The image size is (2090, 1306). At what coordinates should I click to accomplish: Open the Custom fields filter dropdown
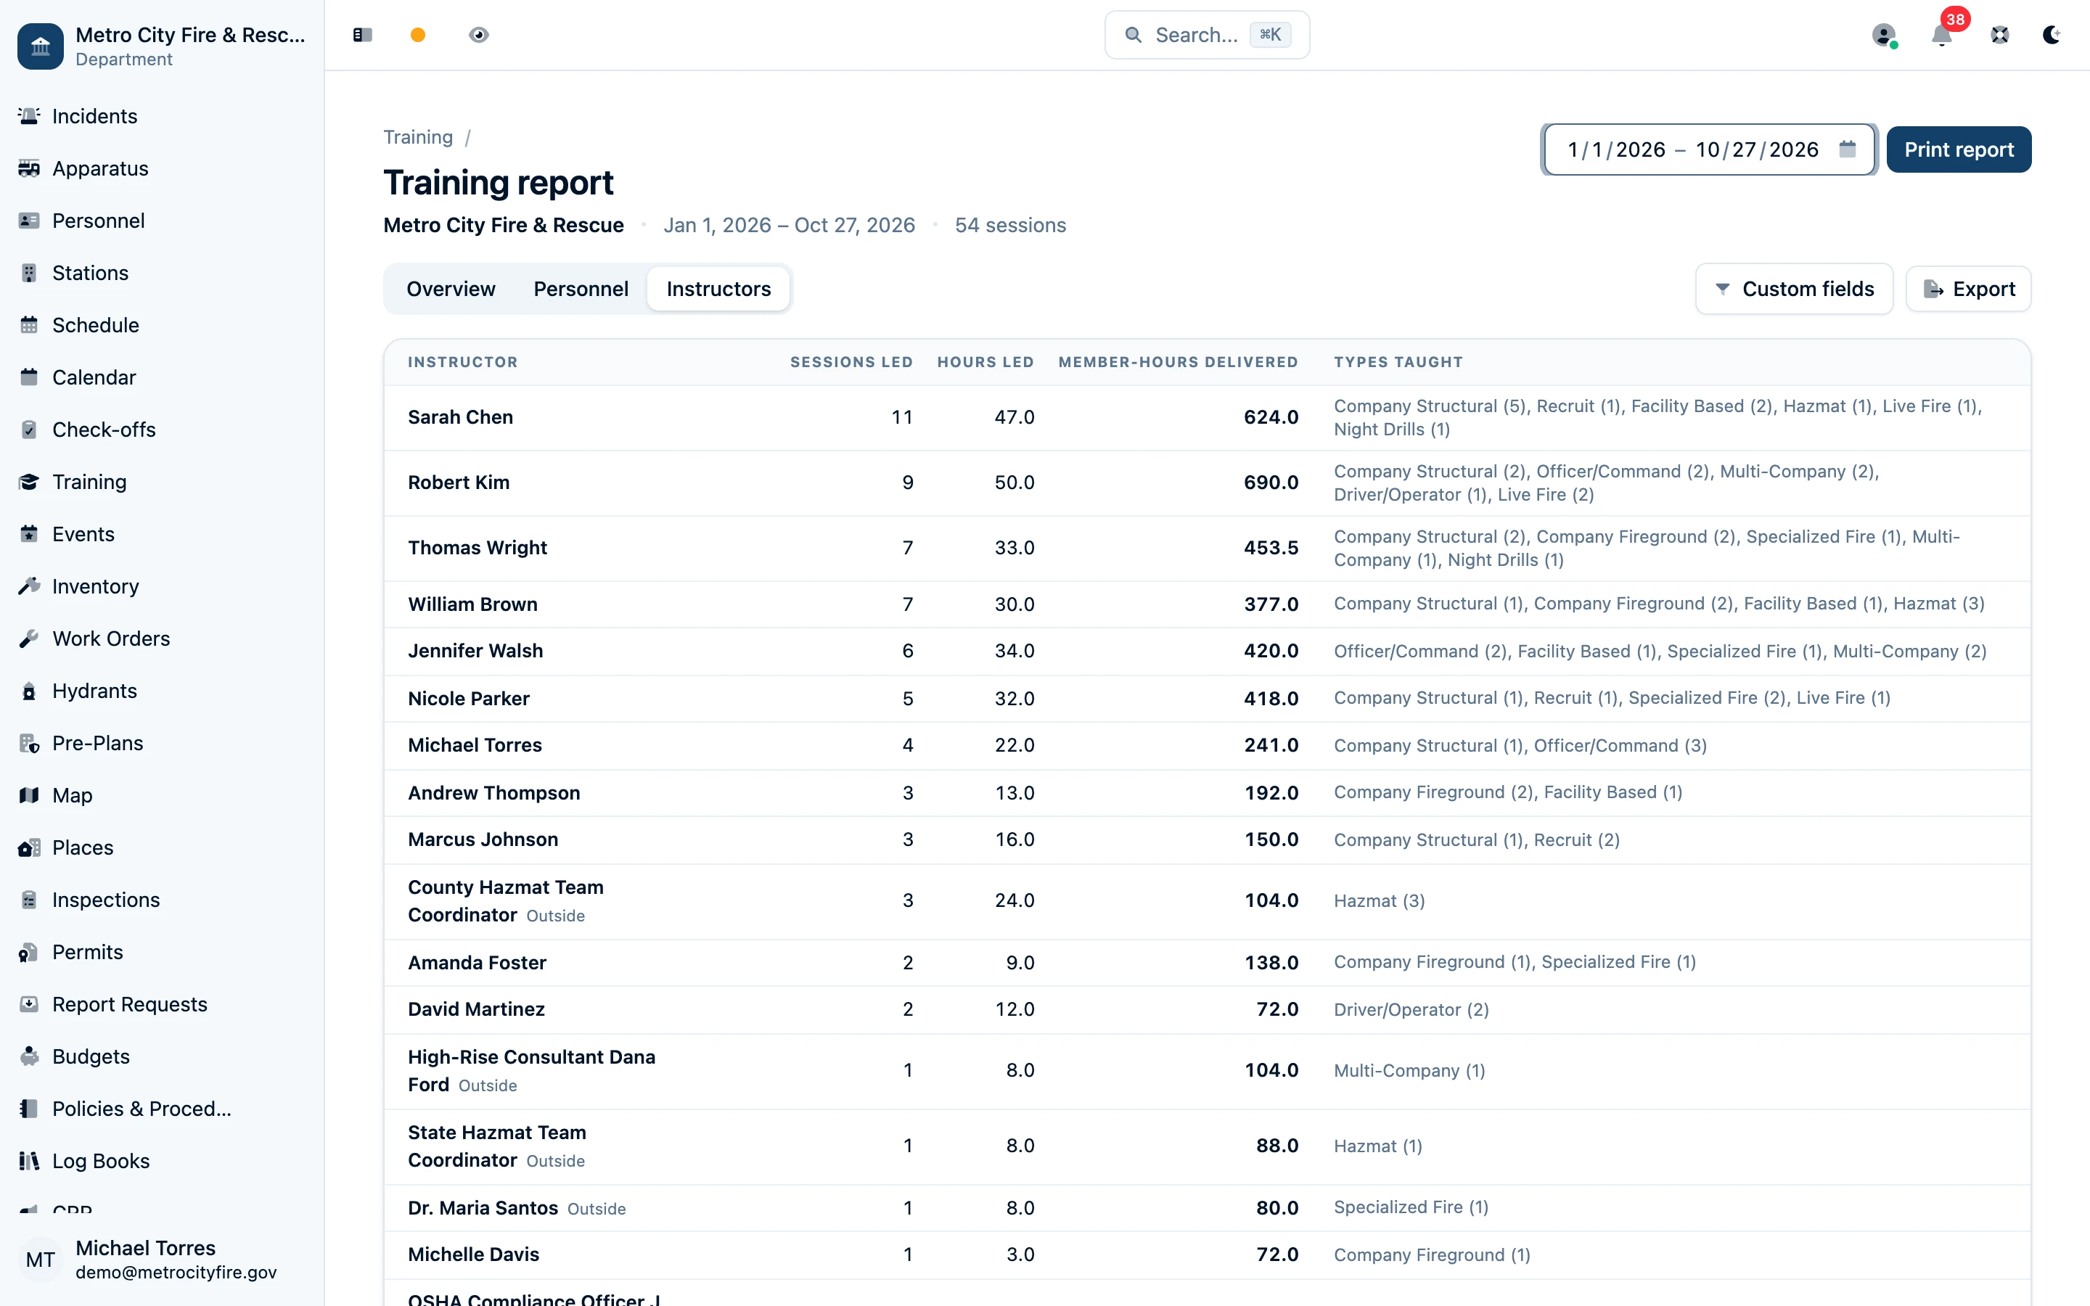click(x=1794, y=289)
